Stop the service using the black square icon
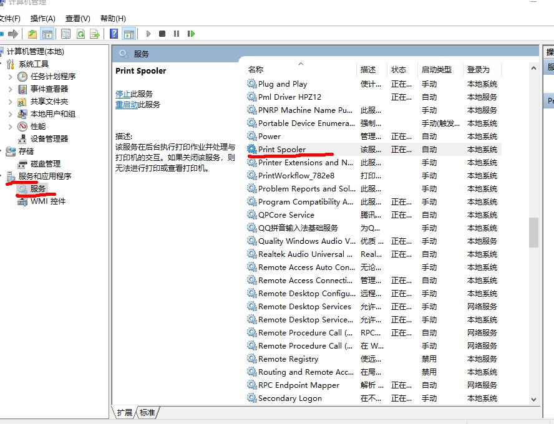 161,34
